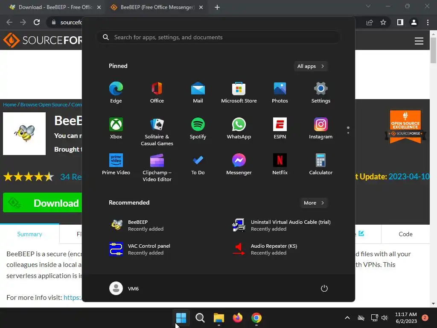Open SourceForge hamburger menu
The width and height of the screenshot is (437, 328).
click(x=419, y=41)
